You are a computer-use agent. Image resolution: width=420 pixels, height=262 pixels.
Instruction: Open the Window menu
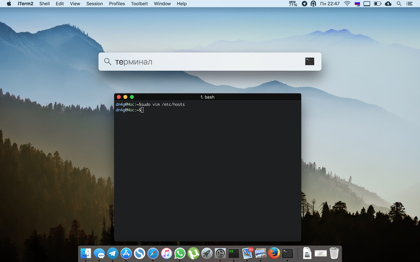point(162,4)
